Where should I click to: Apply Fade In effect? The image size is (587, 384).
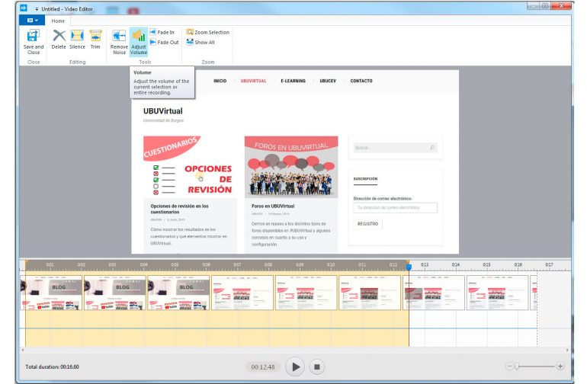pyautogui.click(x=162, y=32)
